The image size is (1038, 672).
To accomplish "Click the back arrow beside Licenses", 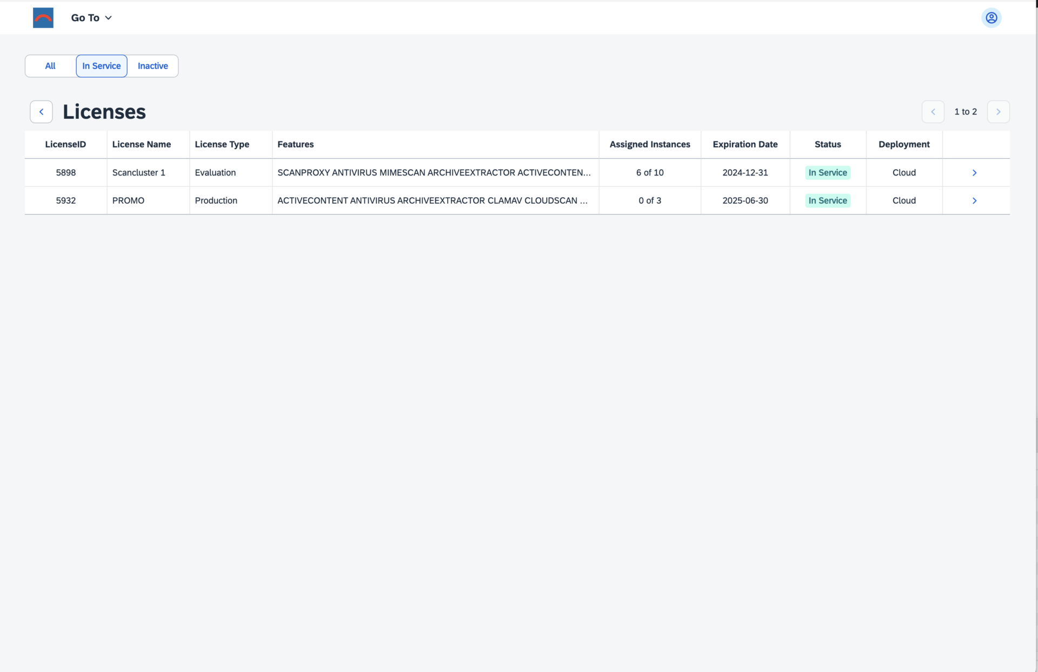I will click(41, 112).
